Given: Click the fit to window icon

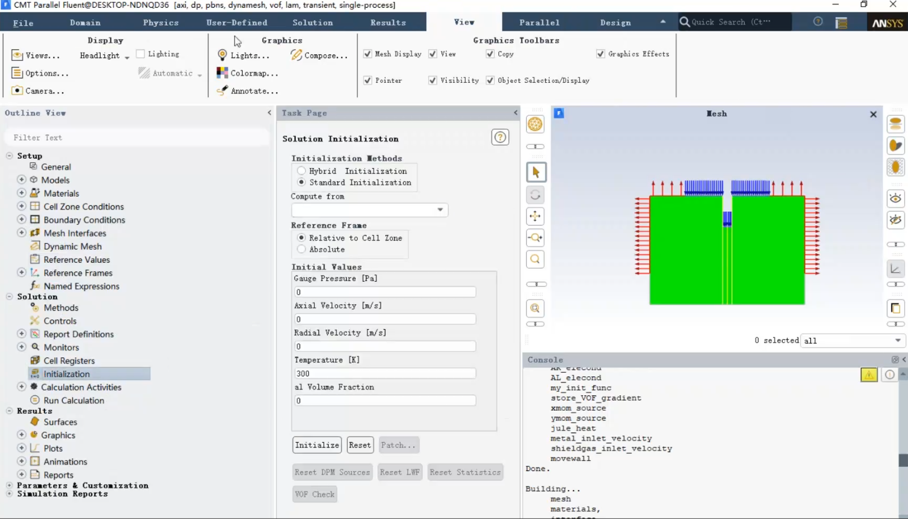Looking at the screenshot, I should pos(536,308).
